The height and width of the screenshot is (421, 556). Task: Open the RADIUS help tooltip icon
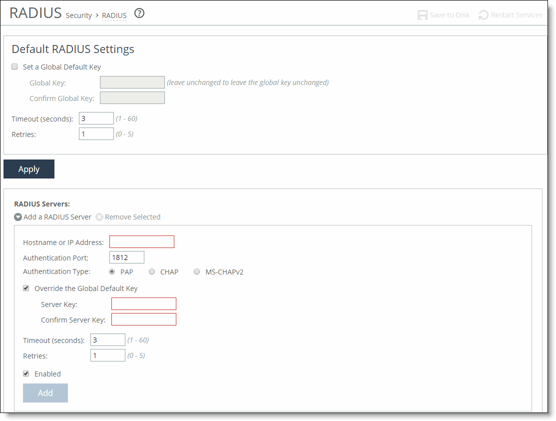coord(139,13)
